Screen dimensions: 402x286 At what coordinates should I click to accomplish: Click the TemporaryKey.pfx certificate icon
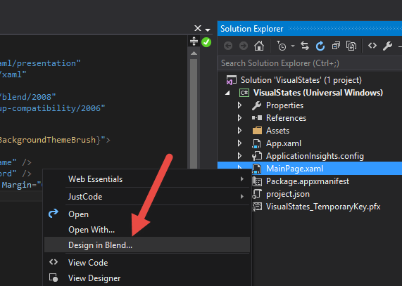click(257, 207)
